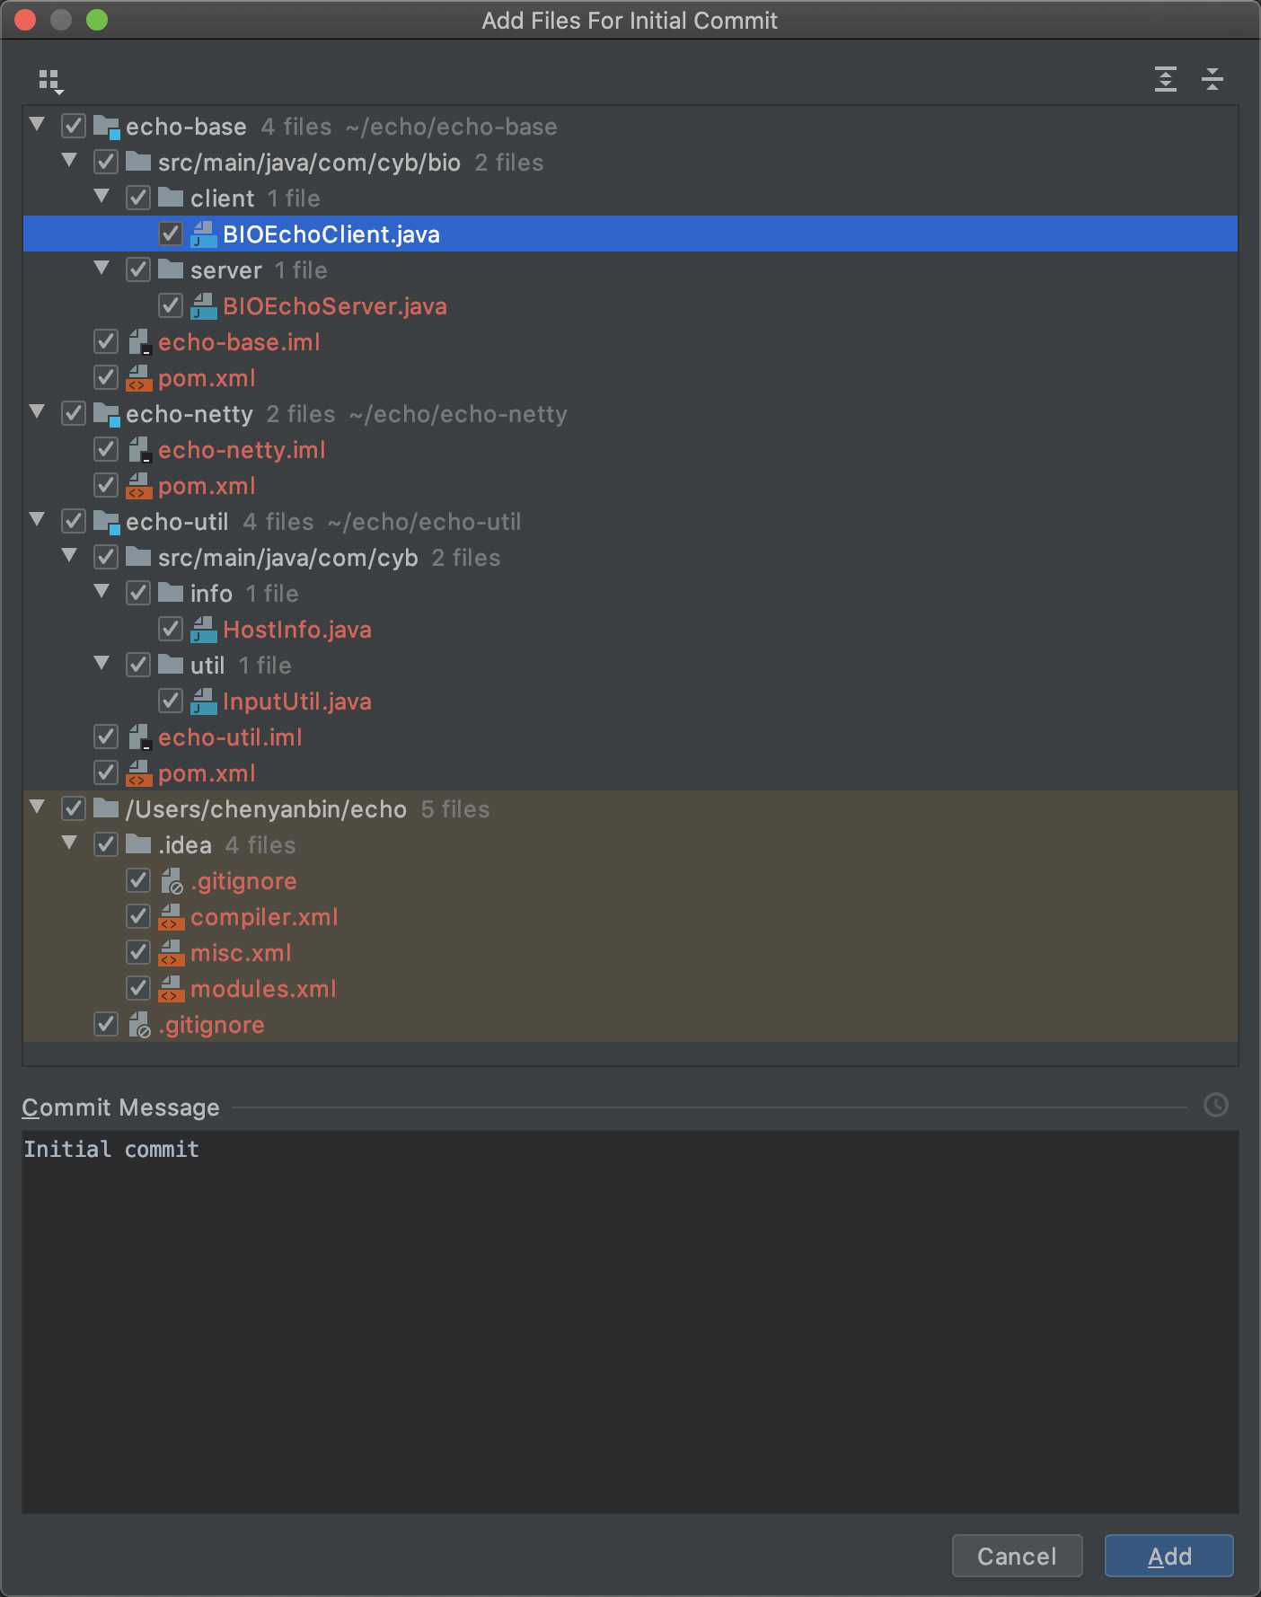Click the client folder icon
This screenshot has height=1597, width=1261.
click(171, 198)
